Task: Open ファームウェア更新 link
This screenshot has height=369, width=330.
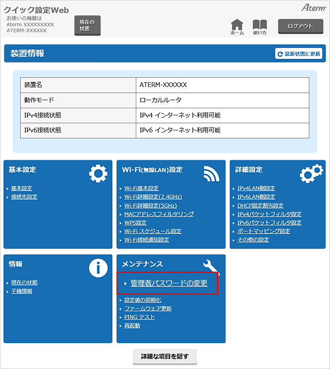Action: (148, 309)
